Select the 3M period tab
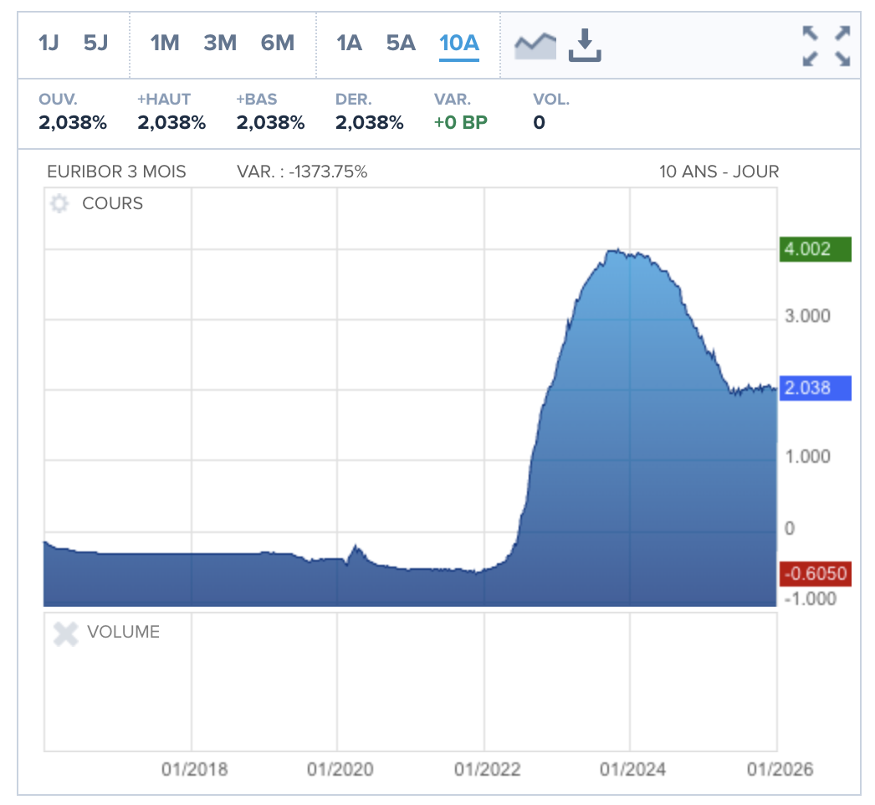Viewport: 875px width, 805px height. 220,43
